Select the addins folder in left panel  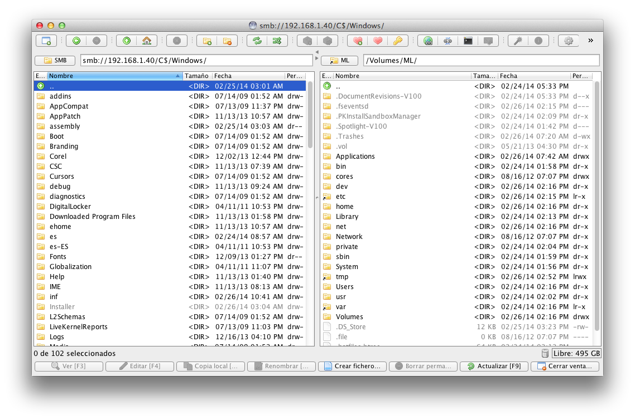[170, 96]
